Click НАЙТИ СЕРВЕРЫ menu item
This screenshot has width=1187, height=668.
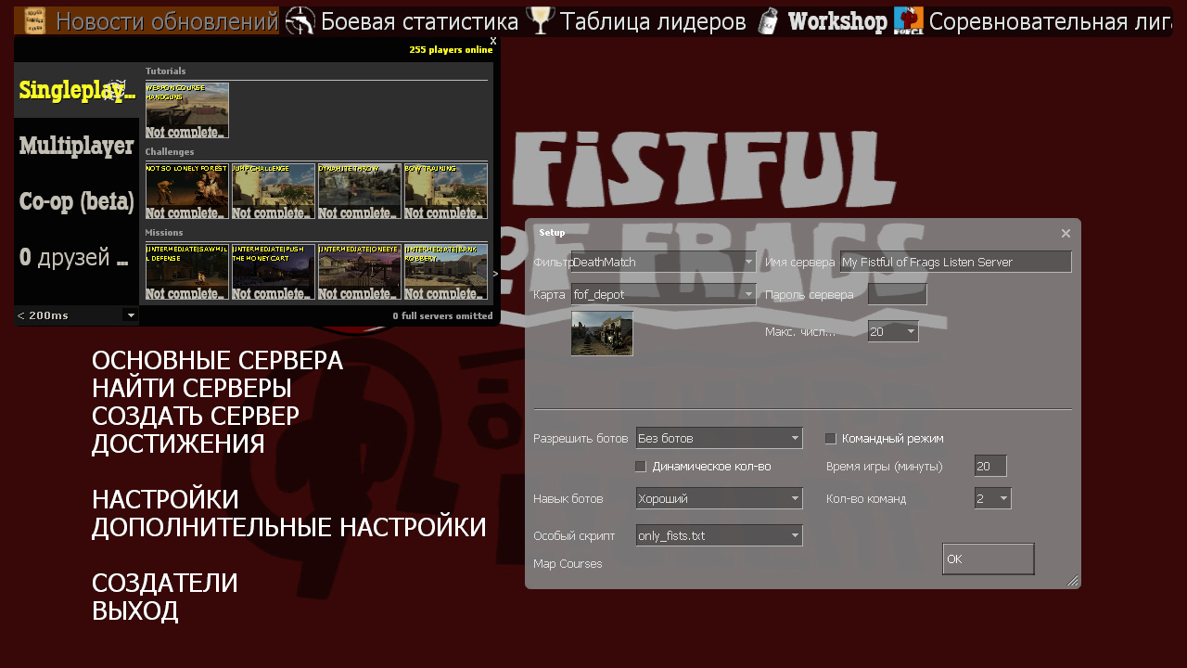[191, 388]
